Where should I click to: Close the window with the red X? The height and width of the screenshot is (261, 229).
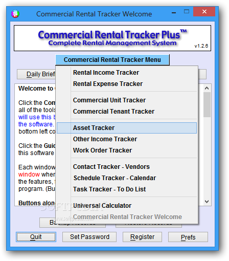204,12
